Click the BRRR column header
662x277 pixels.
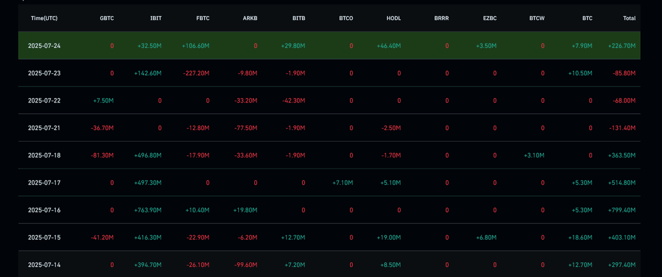[441, 18]
